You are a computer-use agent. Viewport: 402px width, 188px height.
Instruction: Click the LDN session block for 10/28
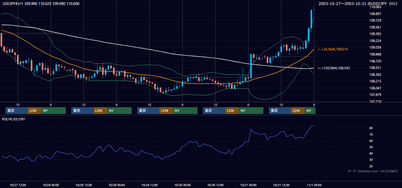[100, 111]
